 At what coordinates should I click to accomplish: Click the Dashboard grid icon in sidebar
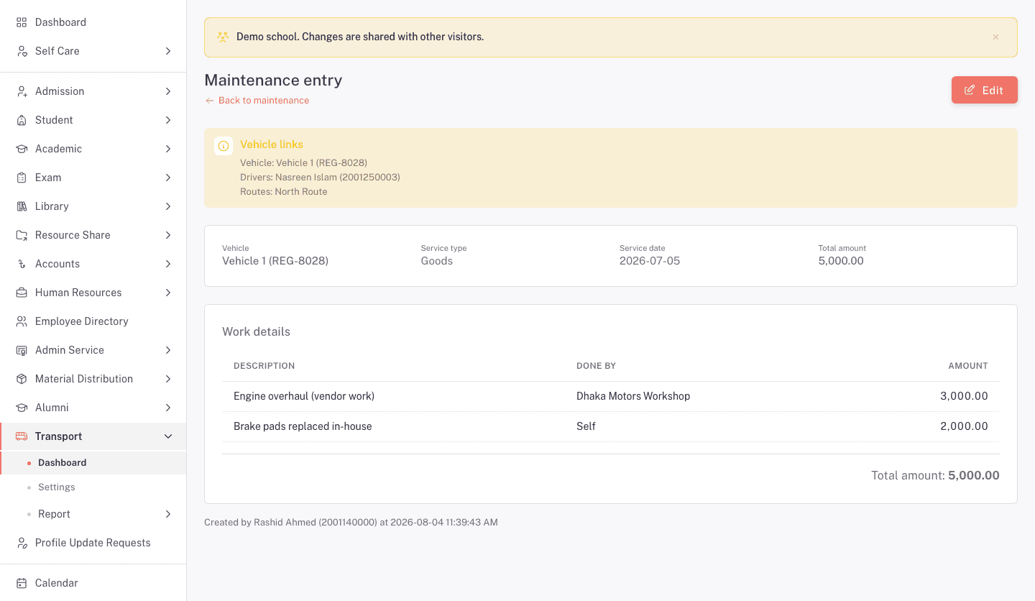[x=22, y=22]
